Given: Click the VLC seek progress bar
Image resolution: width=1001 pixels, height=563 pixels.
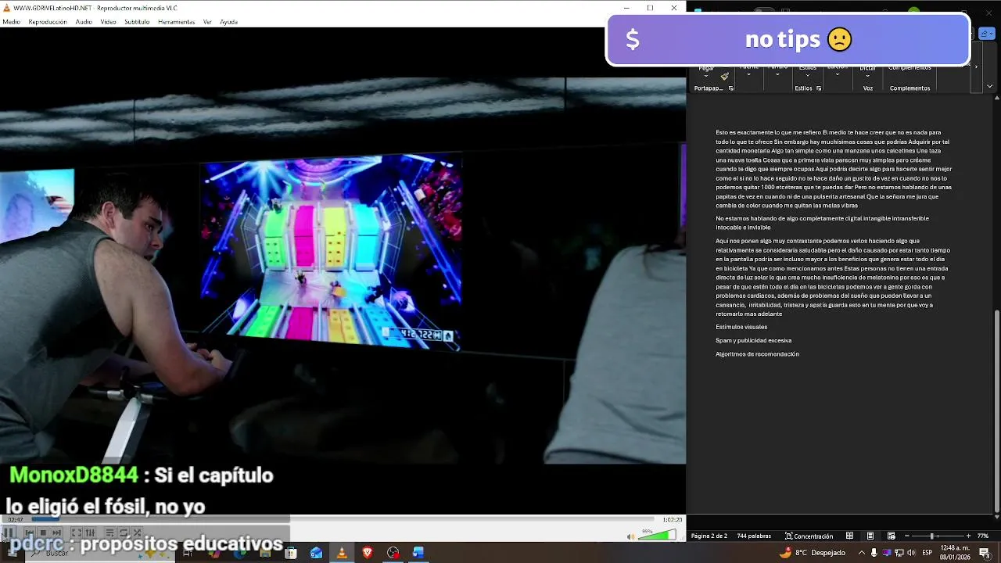Looking at the screenshot, I should click(x=342, y=519).
